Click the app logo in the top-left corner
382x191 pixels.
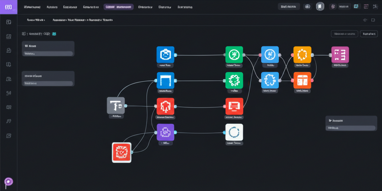tap(8, 7)
